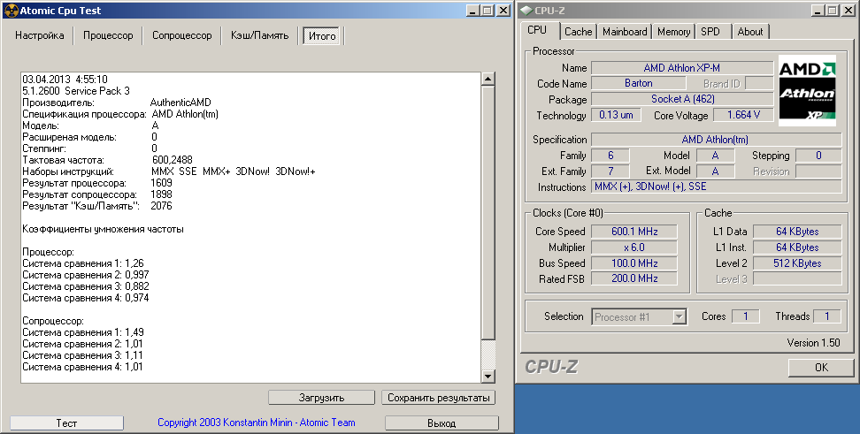The image size is (860, 434).
Task: Click the Производитель: AuthenticAMD line
Action: pos(116,103)
